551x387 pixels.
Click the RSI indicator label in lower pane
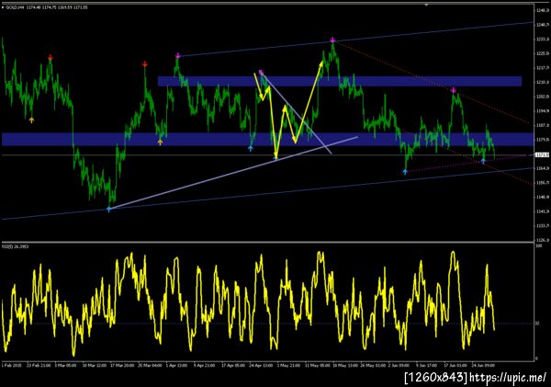(x=15, y=246)
